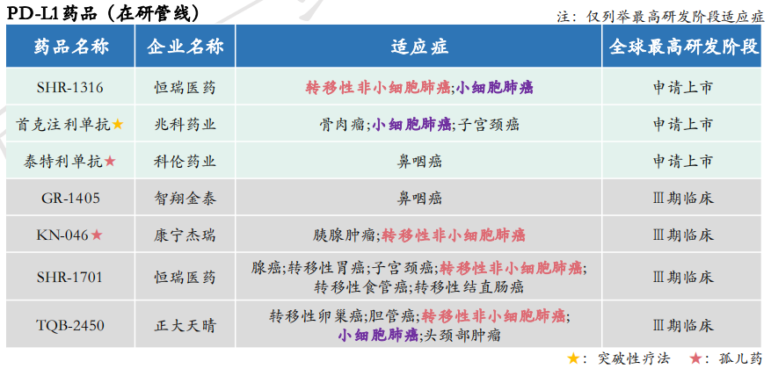Click the company 智翔金泰
Image resolution: width=771 pixels, height=369 pixels.
185,198
